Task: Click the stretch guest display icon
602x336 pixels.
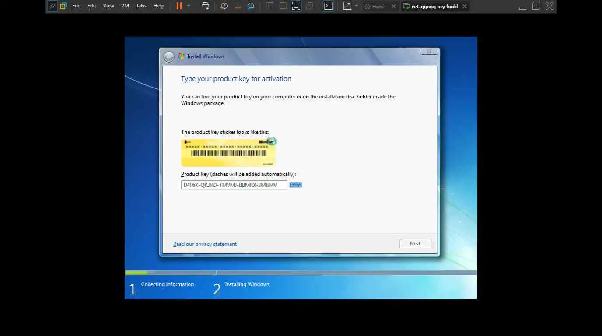Action: coord(347,6)
